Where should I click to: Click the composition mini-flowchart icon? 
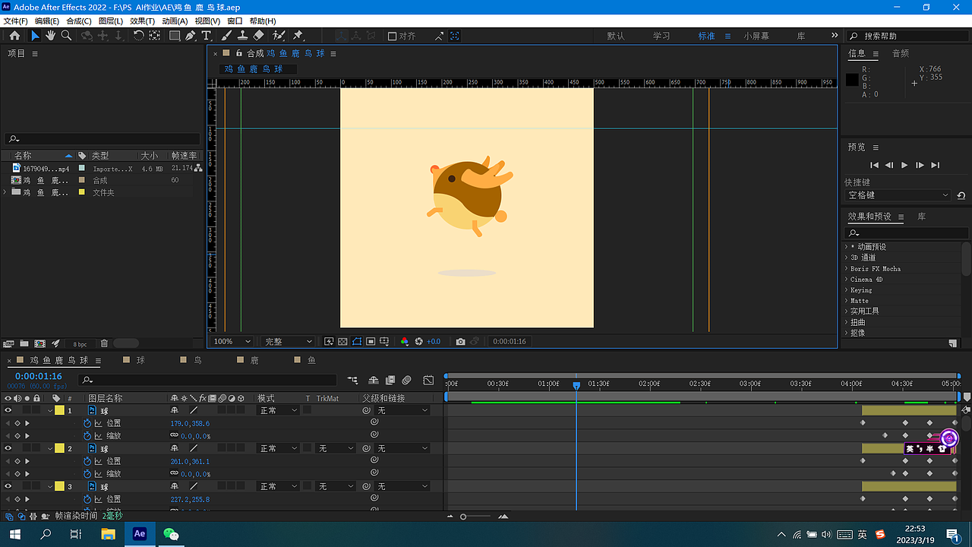click(352, 380)
